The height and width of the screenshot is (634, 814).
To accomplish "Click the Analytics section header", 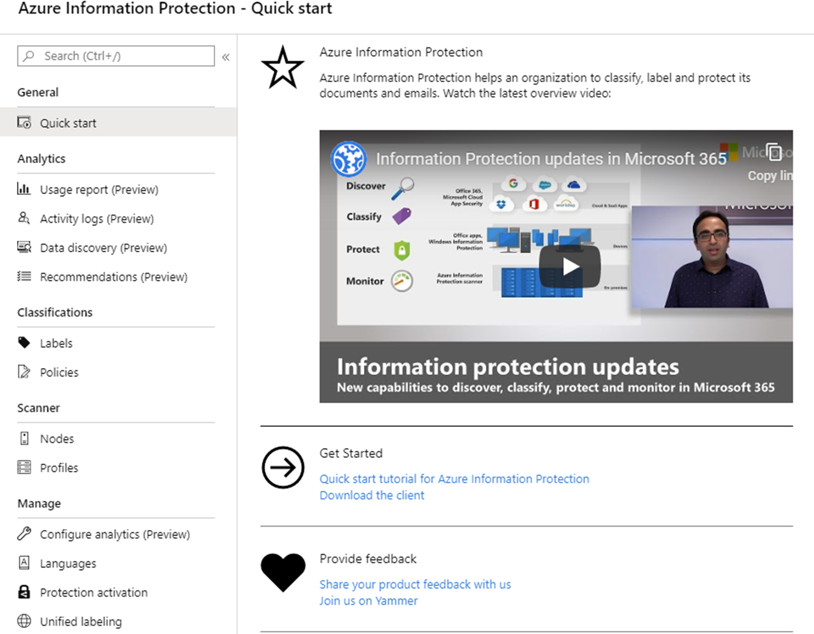I will click(x=41, y=159).
